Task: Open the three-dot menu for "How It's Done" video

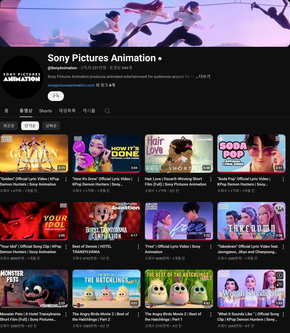Action: [x=139, y=179]
